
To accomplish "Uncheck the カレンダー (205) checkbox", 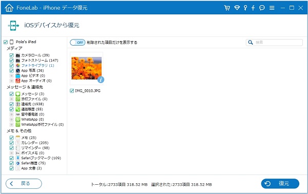I will pos(11,143).
